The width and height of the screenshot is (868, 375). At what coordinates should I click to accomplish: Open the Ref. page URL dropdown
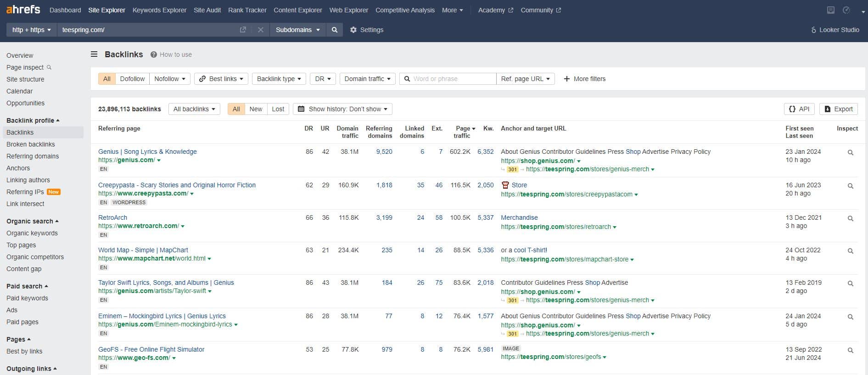(x=526, y=79)
